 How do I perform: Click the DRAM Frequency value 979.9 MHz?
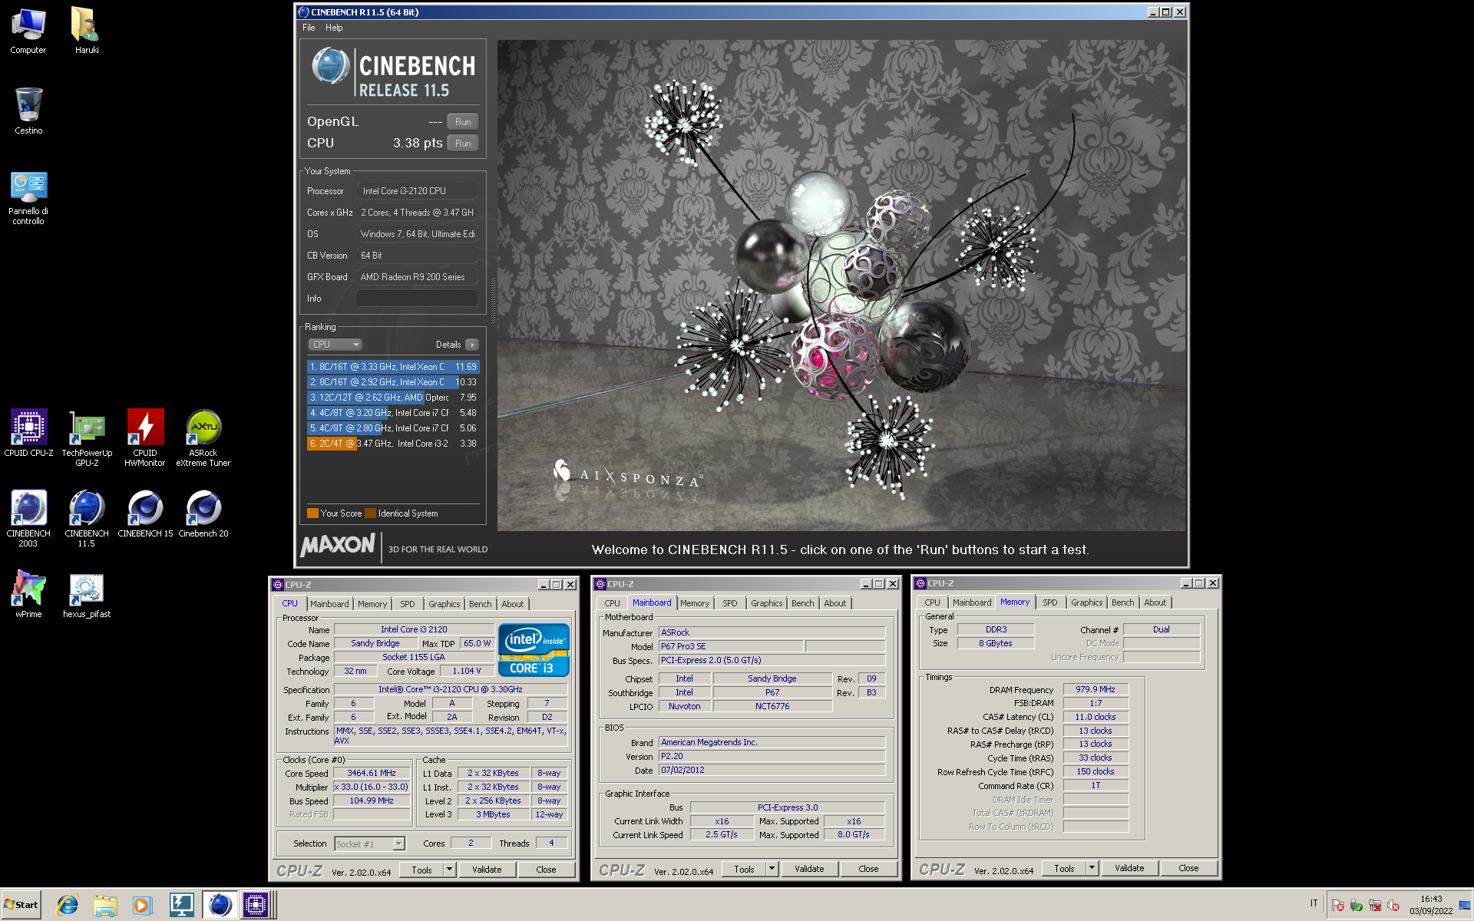(x=1096, y=689)
